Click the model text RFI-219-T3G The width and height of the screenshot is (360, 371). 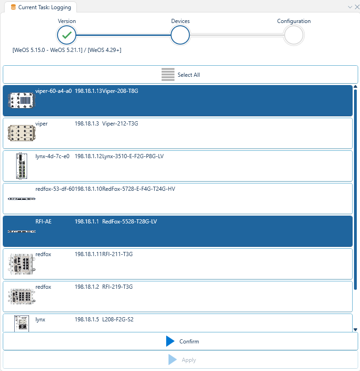[117, 287]
